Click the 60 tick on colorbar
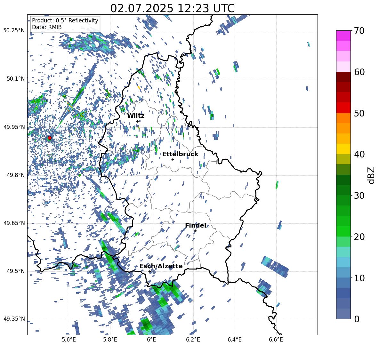This screenshot has height=346, width=379. (359, 72)
